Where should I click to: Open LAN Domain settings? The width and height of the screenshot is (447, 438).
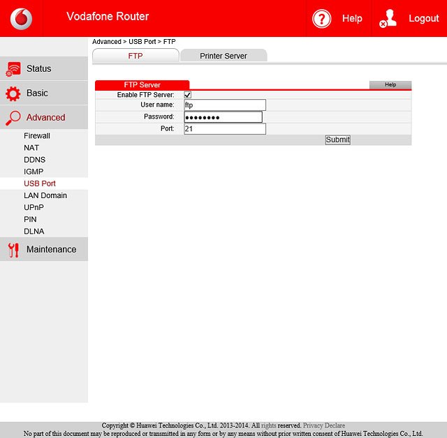45,195
